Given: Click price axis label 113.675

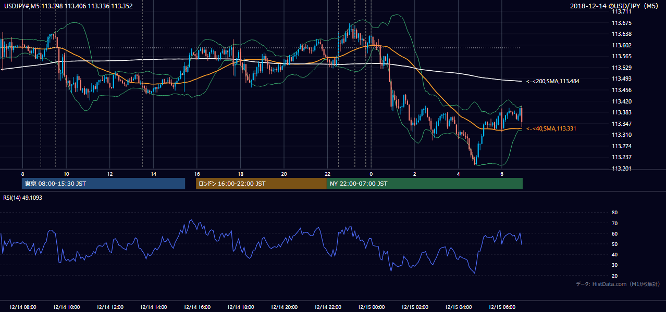Looking at the screenshot, I should (x=621, y=23).
